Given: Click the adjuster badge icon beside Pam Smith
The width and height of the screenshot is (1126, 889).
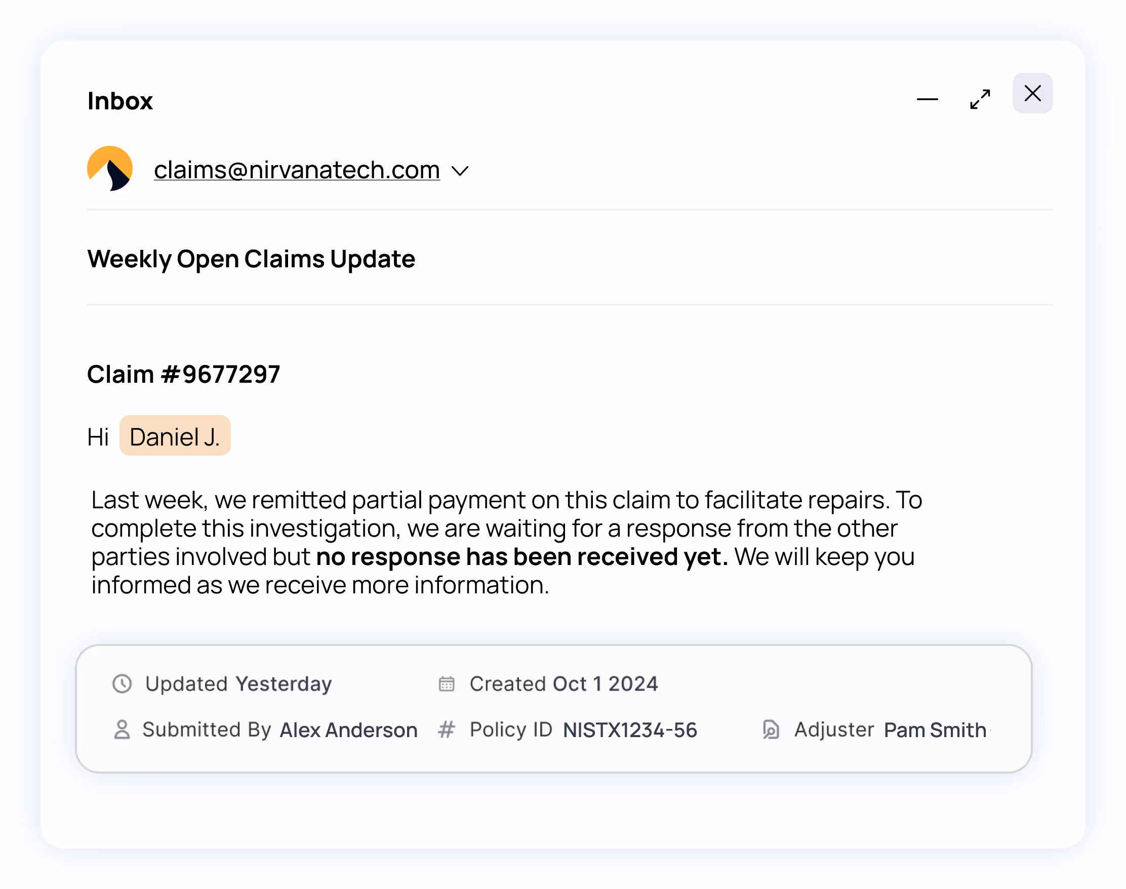Looking at the screenshot, I should pos(772,730).
